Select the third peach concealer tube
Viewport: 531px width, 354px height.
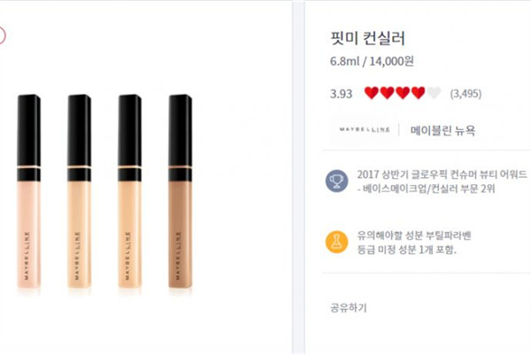(130, 191)
